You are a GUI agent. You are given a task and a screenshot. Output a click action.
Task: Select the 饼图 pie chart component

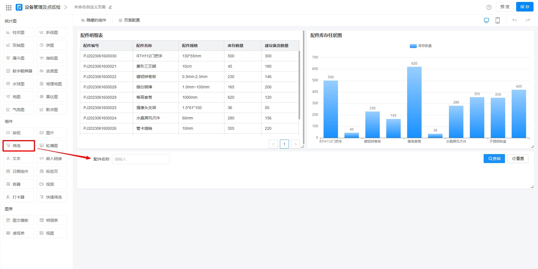[52, 45]
